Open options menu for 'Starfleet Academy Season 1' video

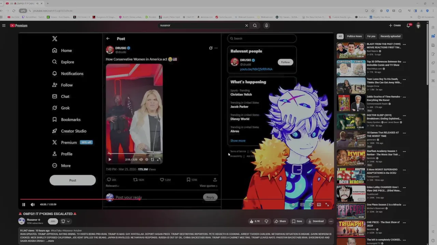coord(404,151)
